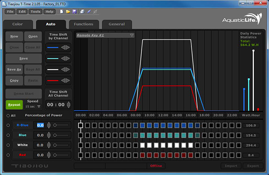Select R-Blue time slot at 14:00
This screenshot has width=269, height=175.
point(177,125)
